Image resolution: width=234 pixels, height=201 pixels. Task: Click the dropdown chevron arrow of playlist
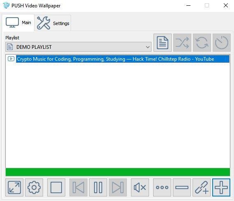[148, 47]
